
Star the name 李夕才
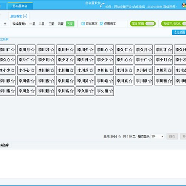(72, 60)
